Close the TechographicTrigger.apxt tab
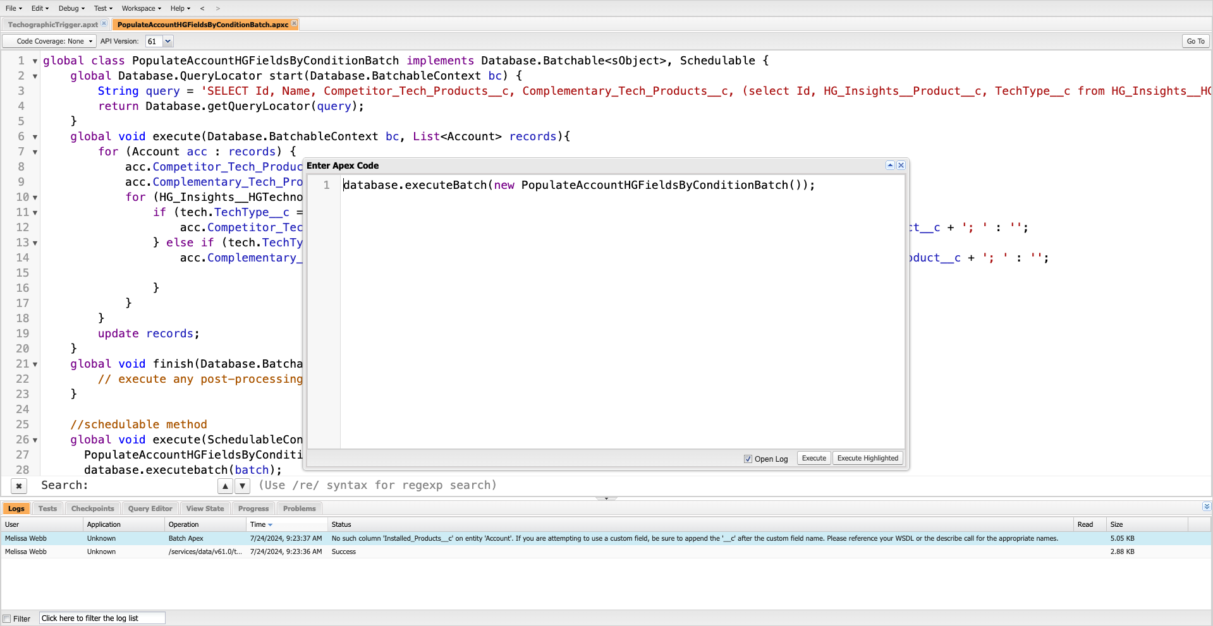This screenshot has height=626, width=1213. tap(104, 23)
